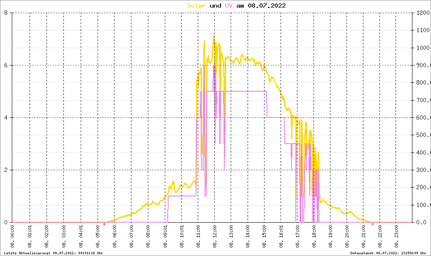Click the time label '08. 19:00'
This screenshot has width=431, height=256.
pyautogui.click(x=330, y=237)
